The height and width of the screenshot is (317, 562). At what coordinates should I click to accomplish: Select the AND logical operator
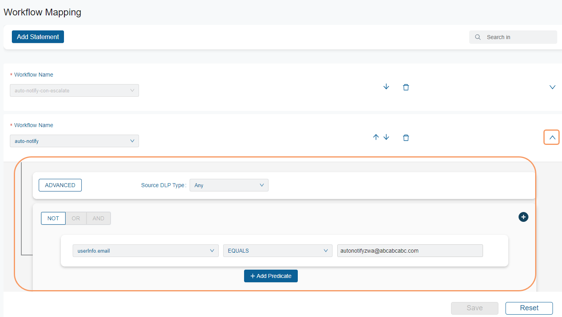coord(98,218)
